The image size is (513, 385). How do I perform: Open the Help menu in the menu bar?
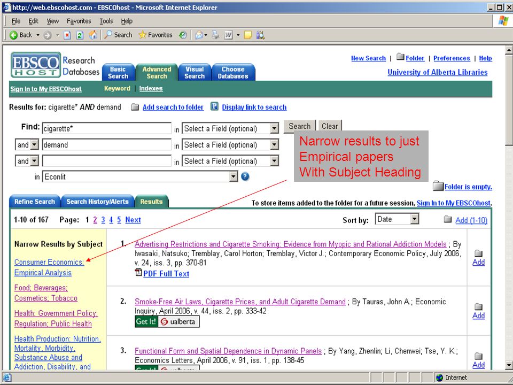[127, 21]
